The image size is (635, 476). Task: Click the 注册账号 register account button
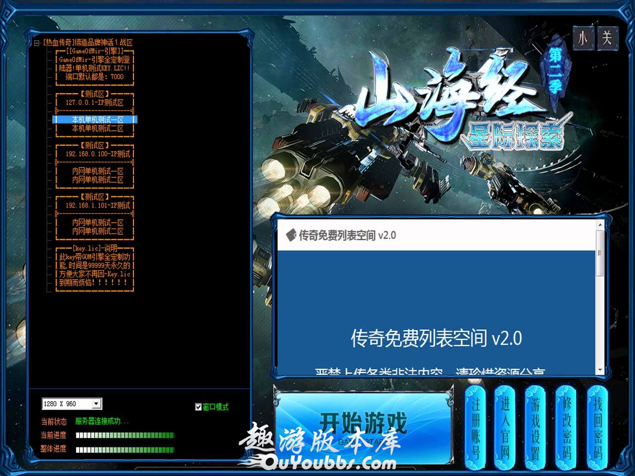(x=475, y=427)
